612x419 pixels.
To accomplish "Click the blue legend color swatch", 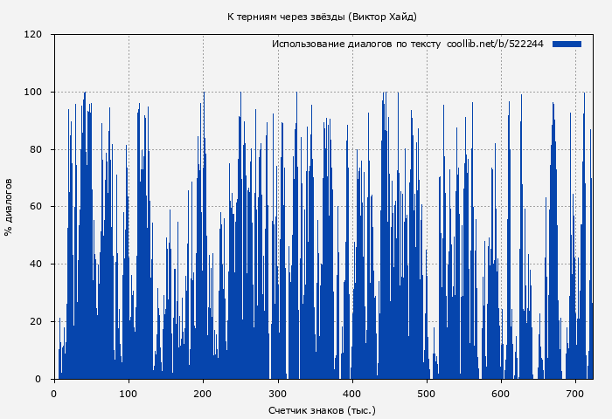I will 567,44.
